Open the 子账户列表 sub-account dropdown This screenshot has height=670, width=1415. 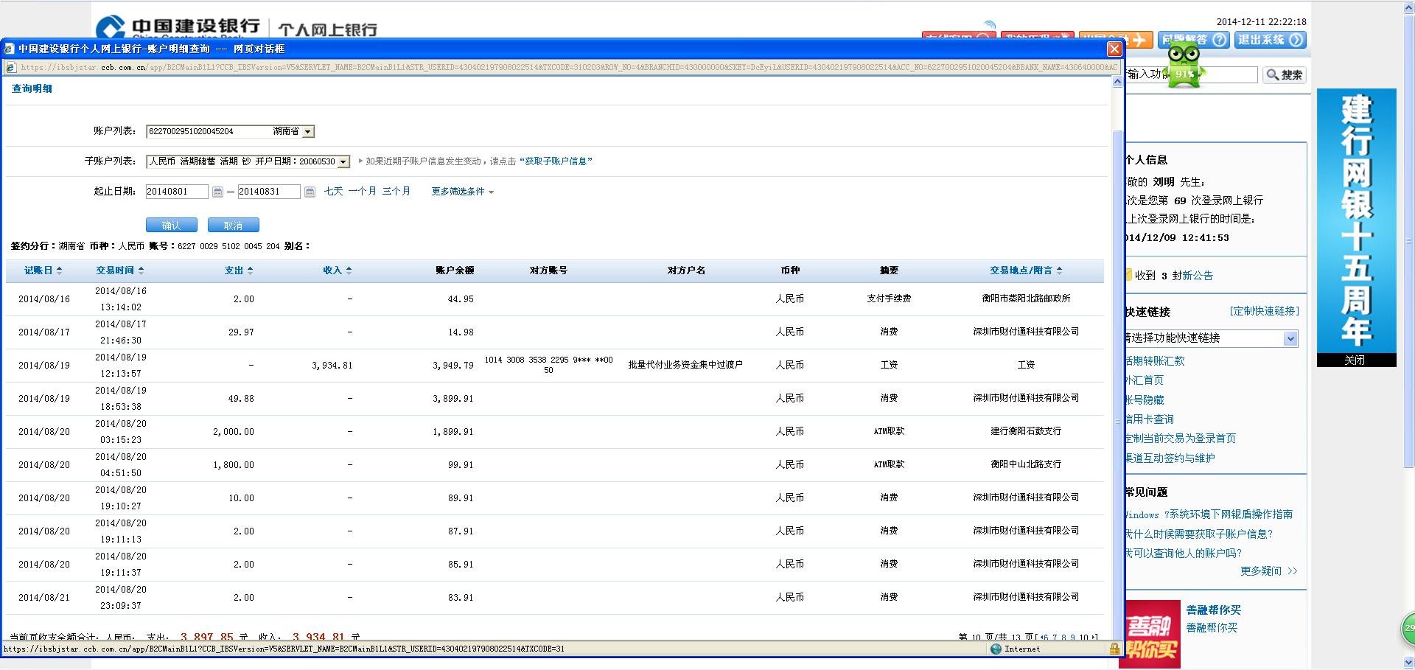(x=343, y=161)
